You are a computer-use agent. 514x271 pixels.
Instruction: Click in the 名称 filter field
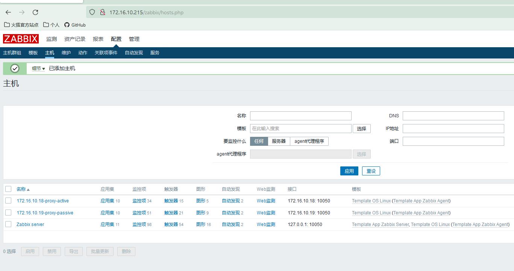point(301,116)
